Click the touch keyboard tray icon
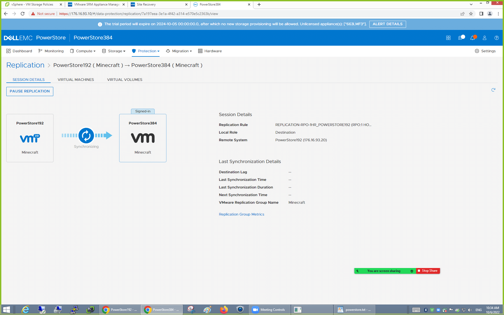 point(416,310)
